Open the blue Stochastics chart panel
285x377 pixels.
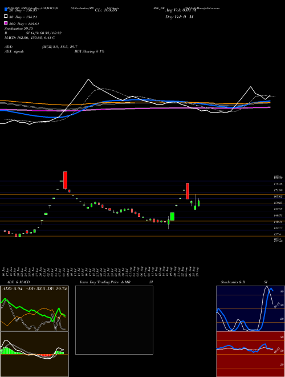click(x=250, y=308)
